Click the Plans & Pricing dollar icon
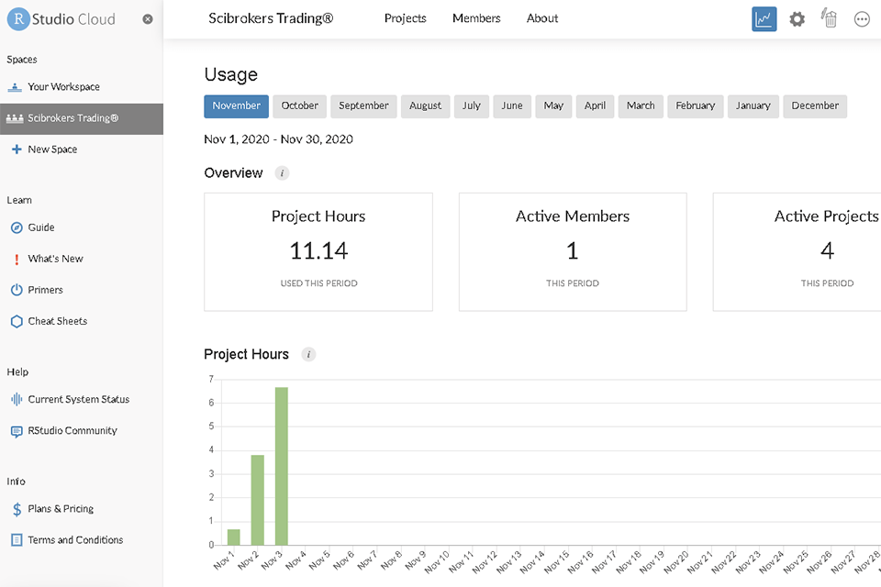This screenshot has width=881, height=587. tap(17, 509)
